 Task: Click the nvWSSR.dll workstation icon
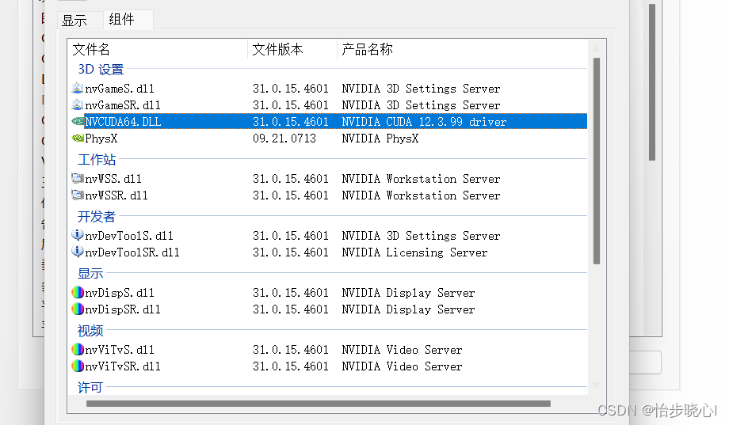(77, 195)
